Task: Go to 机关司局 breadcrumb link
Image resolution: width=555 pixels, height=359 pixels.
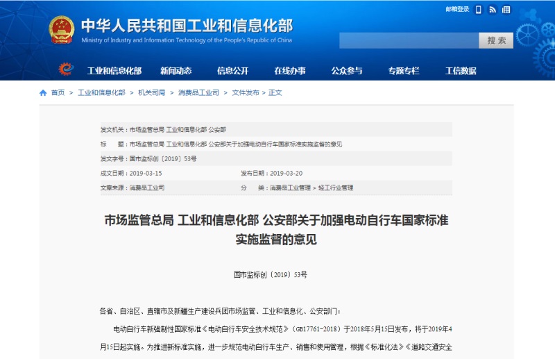Action: [151, 93]
